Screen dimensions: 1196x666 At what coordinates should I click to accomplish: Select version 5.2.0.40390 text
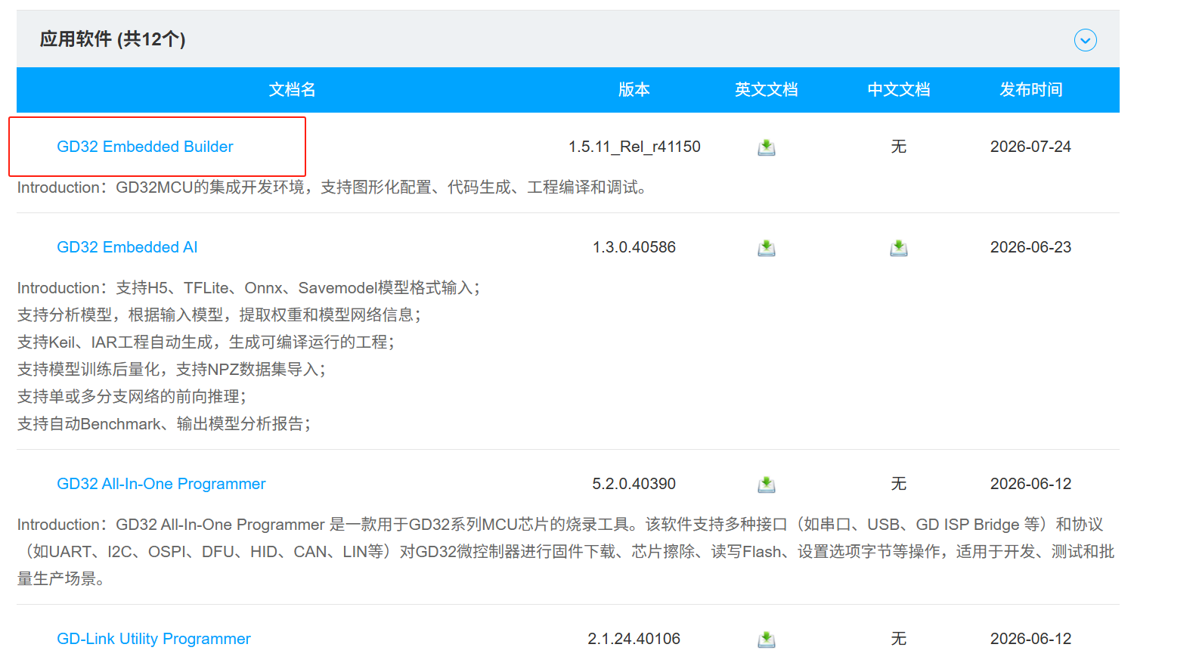634,484
